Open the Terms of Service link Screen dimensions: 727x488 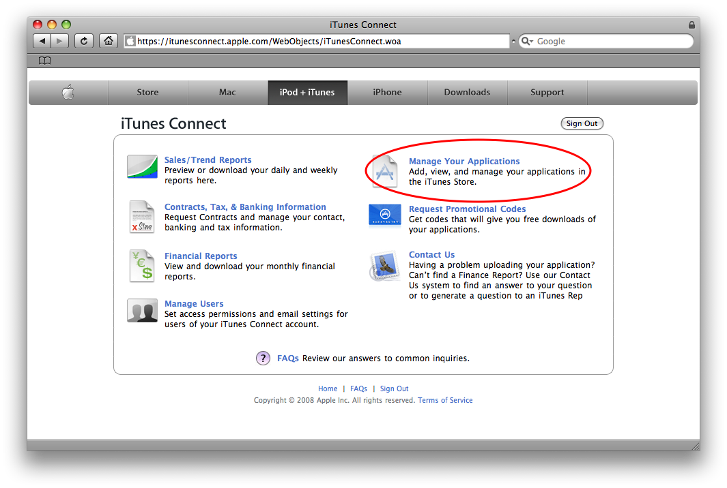point(445,401)
